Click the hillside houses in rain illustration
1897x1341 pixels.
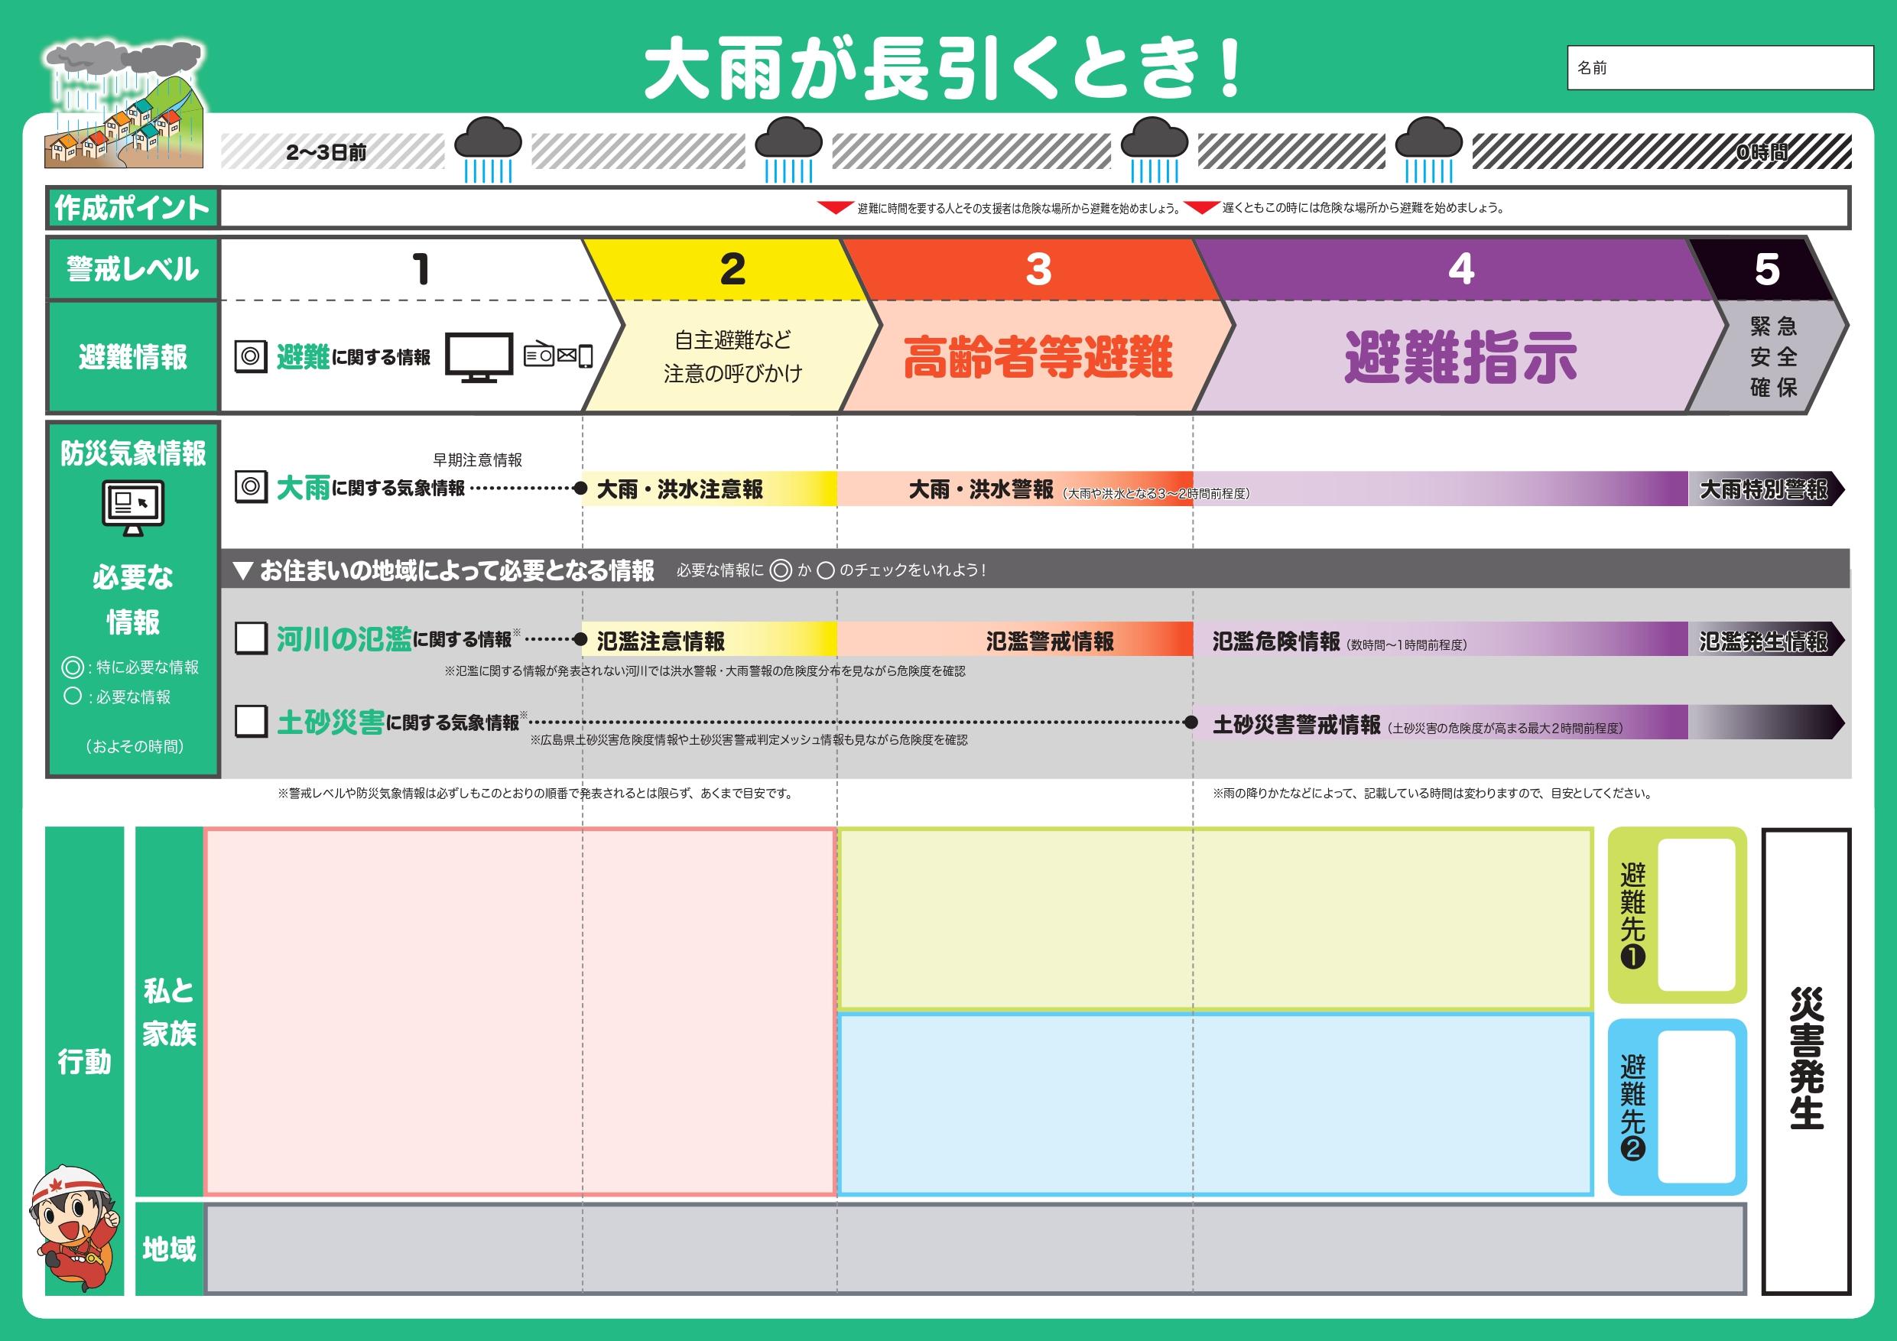124,104
